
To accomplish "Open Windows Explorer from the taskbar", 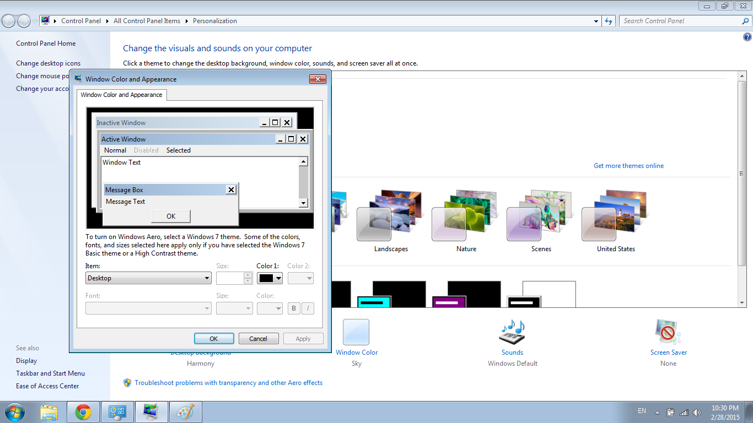I will (x=49, y=412).
